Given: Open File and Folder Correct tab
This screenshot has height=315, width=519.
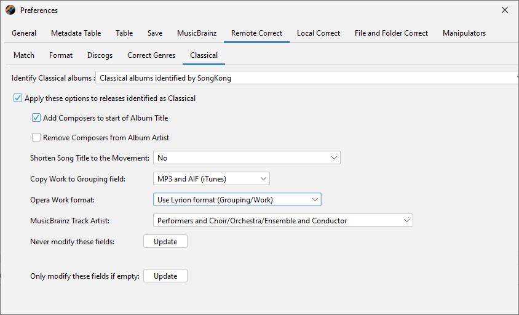Looking at the screenshot, I should (391, 33).
